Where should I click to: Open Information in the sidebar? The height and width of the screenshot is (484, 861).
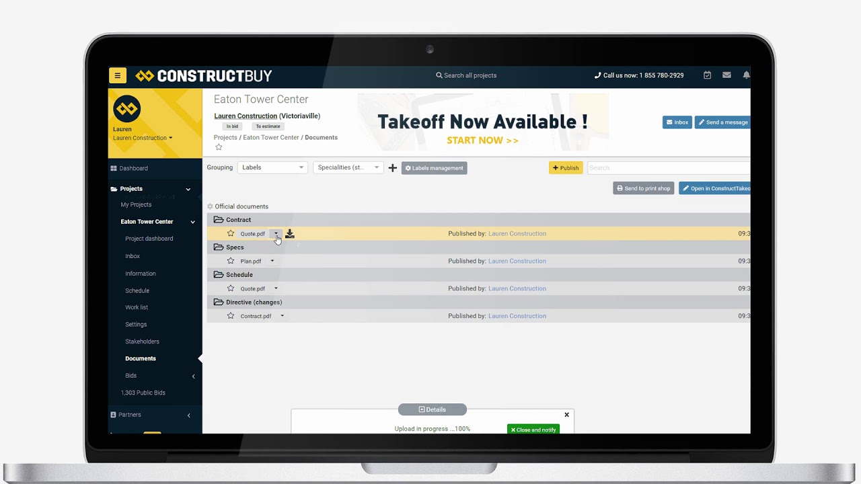[141, 274]
